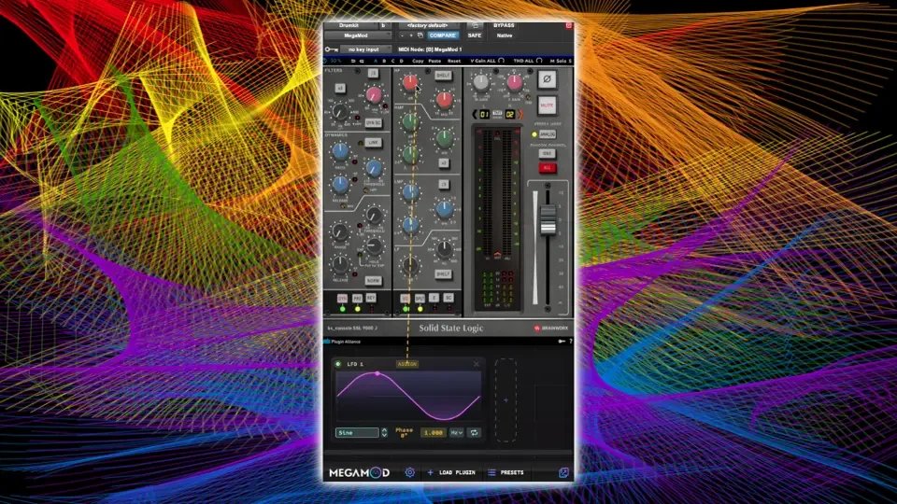Click the LOAD PLUGIN button
897x504 pixels.
(x=451, y=472)
